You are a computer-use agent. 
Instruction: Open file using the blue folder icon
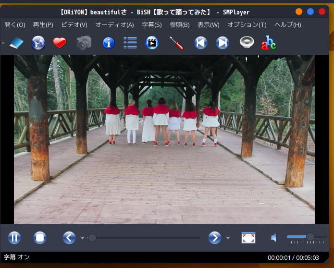pos(16,43)
